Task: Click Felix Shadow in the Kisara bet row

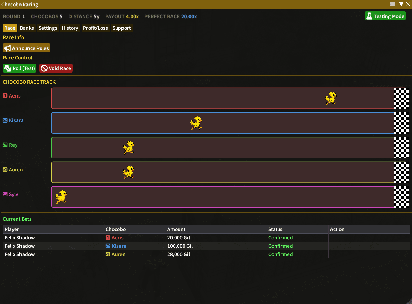Action: coord(20,246)
